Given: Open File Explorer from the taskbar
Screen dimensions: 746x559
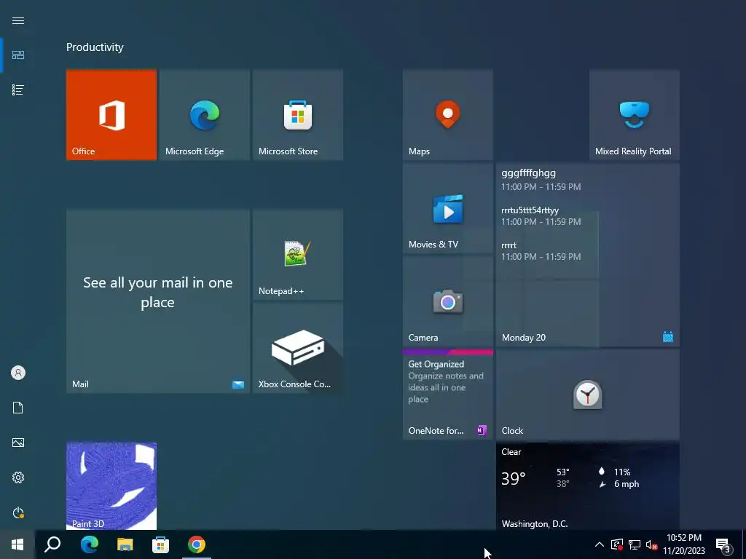Looking at the screenshot, I should tap(125, 544).
